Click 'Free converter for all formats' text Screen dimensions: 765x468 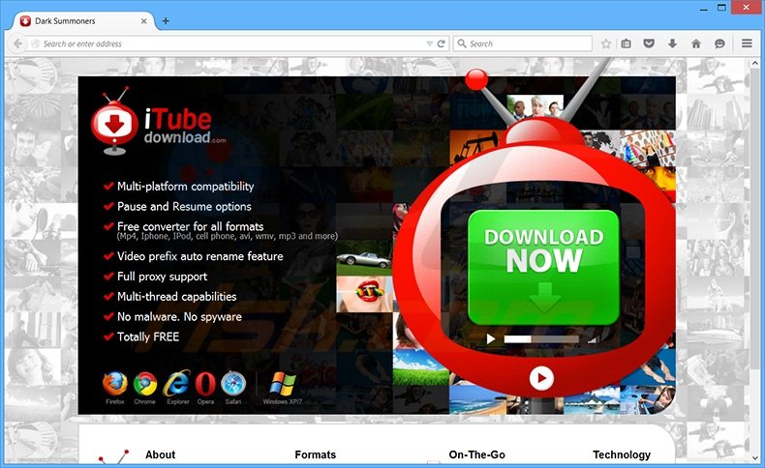[x=190, y=226]
